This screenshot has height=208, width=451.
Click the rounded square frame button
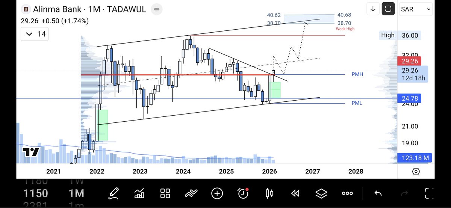pyautogui.click(x=388, y=9)
